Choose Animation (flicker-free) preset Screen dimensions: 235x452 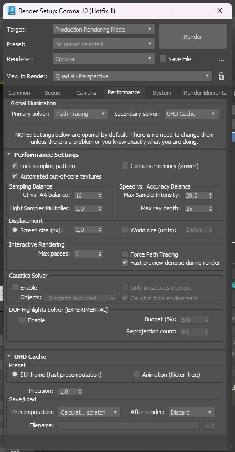point(136,375)
